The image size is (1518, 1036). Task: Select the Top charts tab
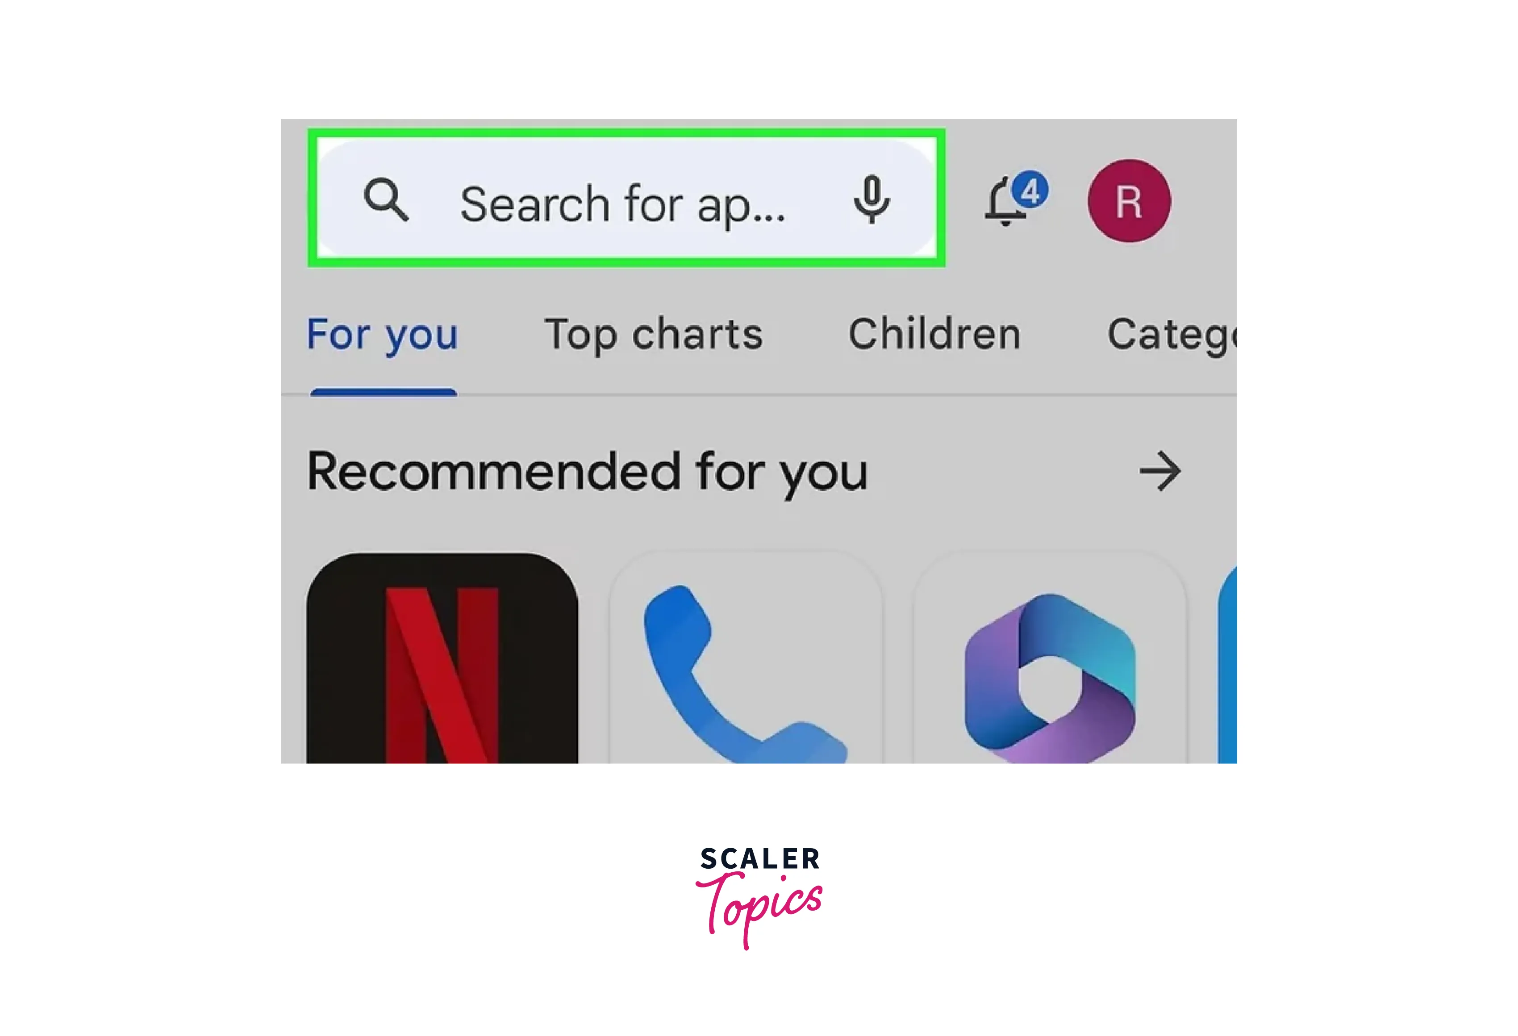coord(654,333)
